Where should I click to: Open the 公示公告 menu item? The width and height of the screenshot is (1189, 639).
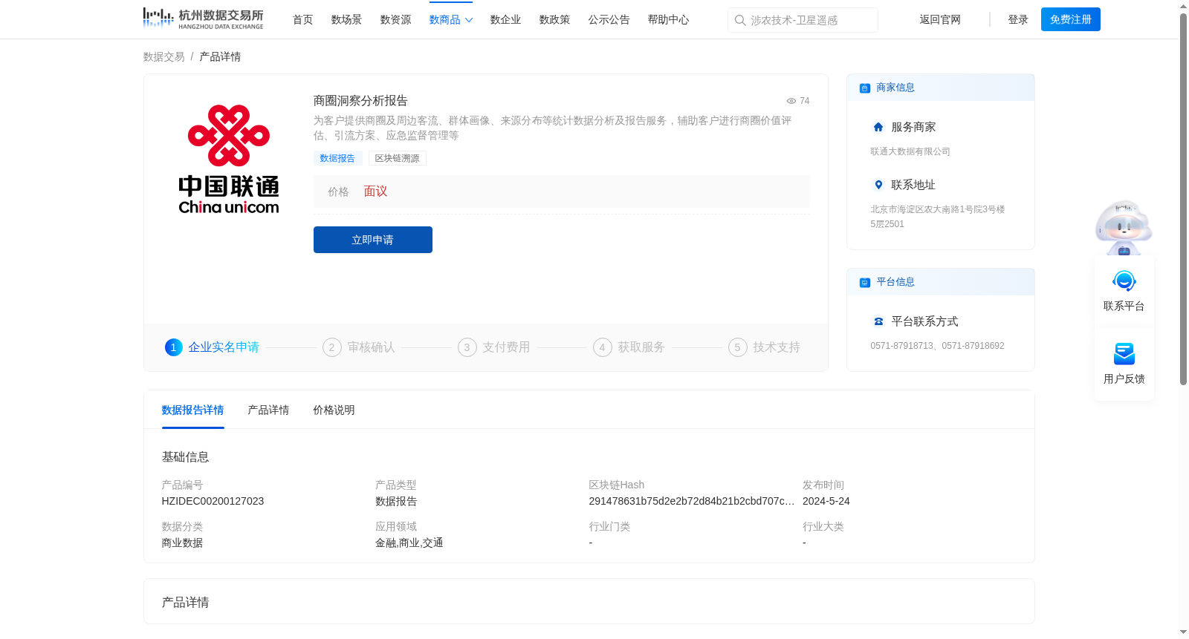(x=609, y=20)
